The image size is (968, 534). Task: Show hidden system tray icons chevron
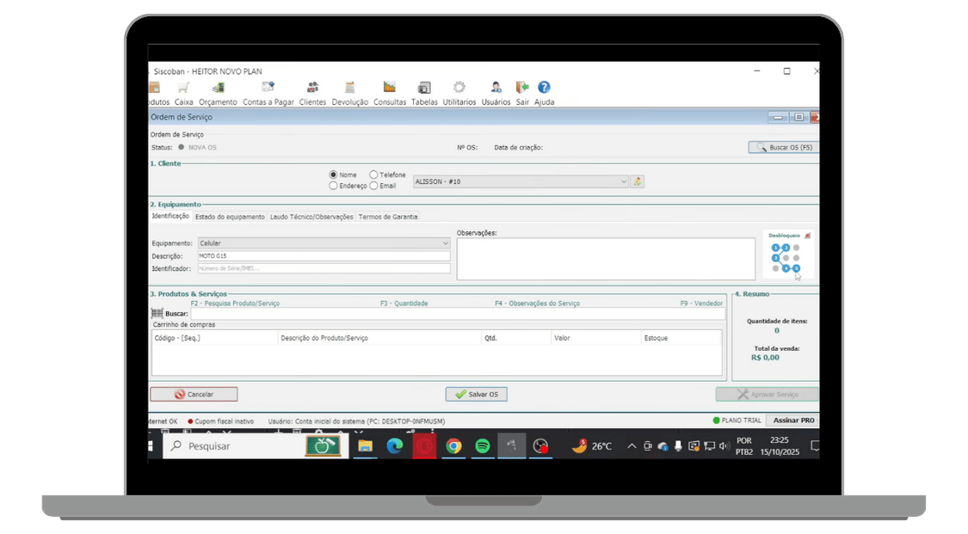(x=632, y=446)
